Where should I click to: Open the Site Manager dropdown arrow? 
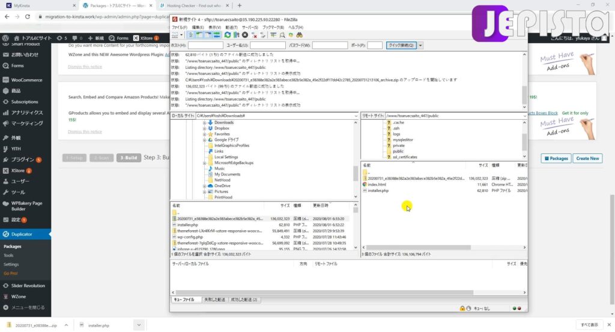tap(181, 35)
